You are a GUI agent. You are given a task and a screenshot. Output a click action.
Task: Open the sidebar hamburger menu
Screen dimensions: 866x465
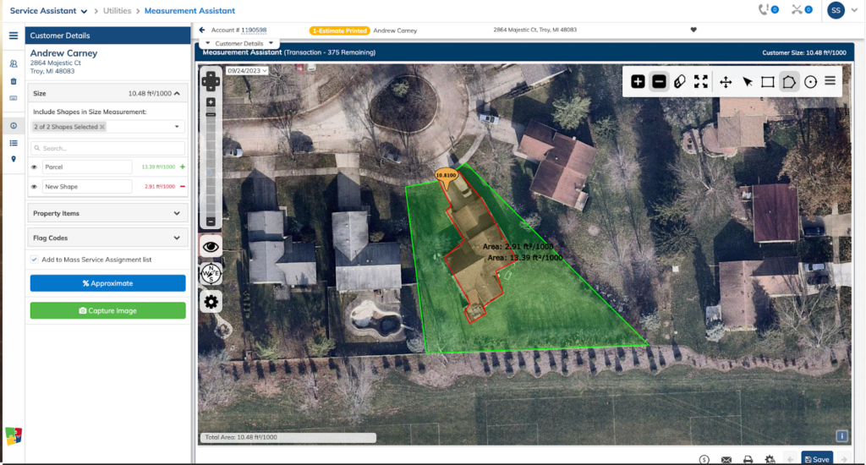[14, 36]
